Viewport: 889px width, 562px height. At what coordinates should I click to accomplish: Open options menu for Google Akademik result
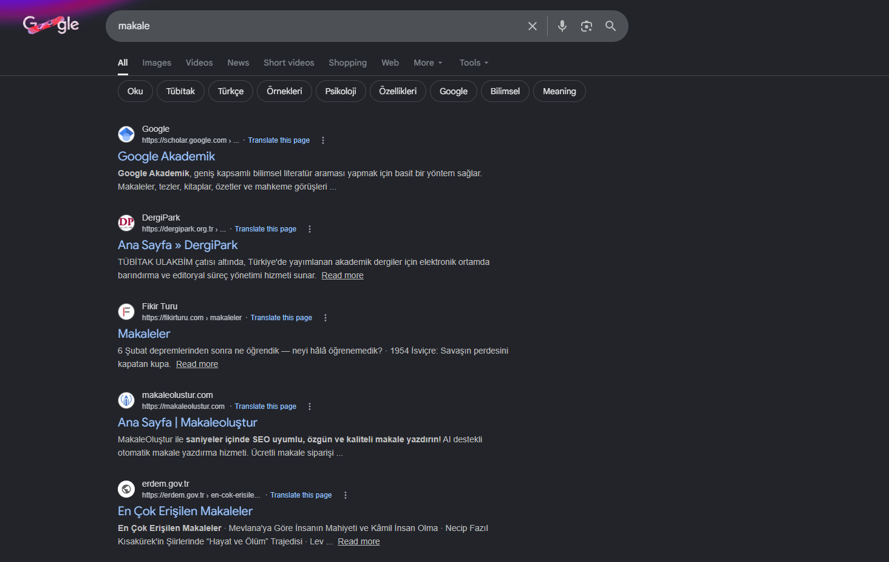pyautogui.click(x=323, y=140)
